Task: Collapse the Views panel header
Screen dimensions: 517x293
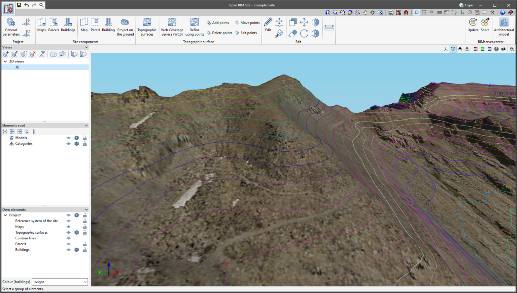Action: pyautogui.click(x=87, y=47)
